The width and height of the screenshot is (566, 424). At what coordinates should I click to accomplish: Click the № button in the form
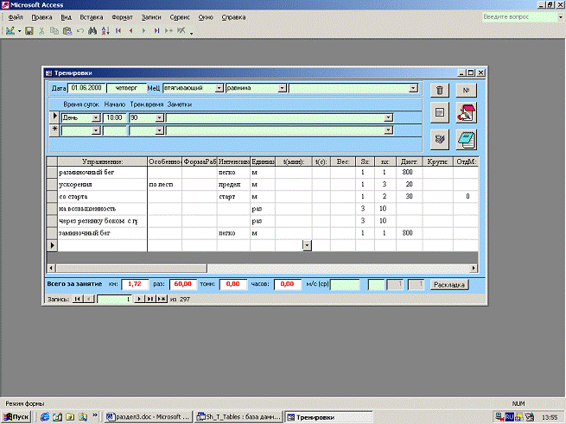pos(467,90)
